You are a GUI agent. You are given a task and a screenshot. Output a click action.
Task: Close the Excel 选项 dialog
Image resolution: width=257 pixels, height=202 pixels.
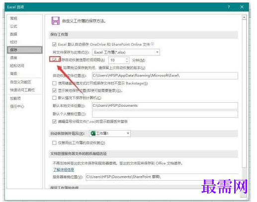[242, 7]
